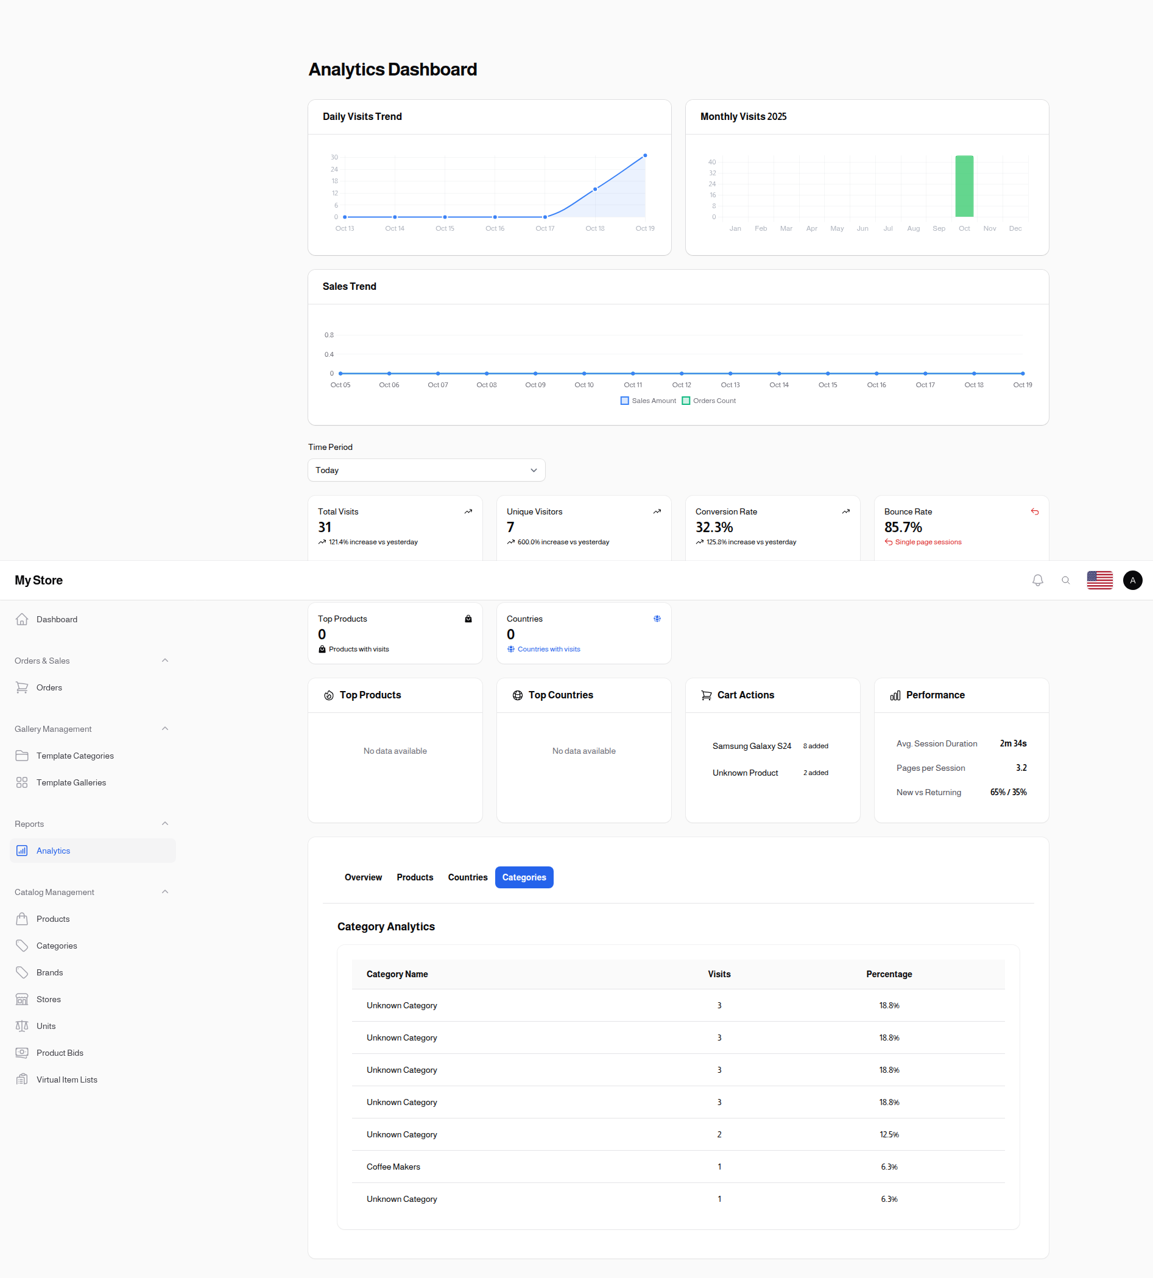The height and width of the screenshot is (1278, 1153).
Task: Select the Units scale icon
Action: 22,1025
